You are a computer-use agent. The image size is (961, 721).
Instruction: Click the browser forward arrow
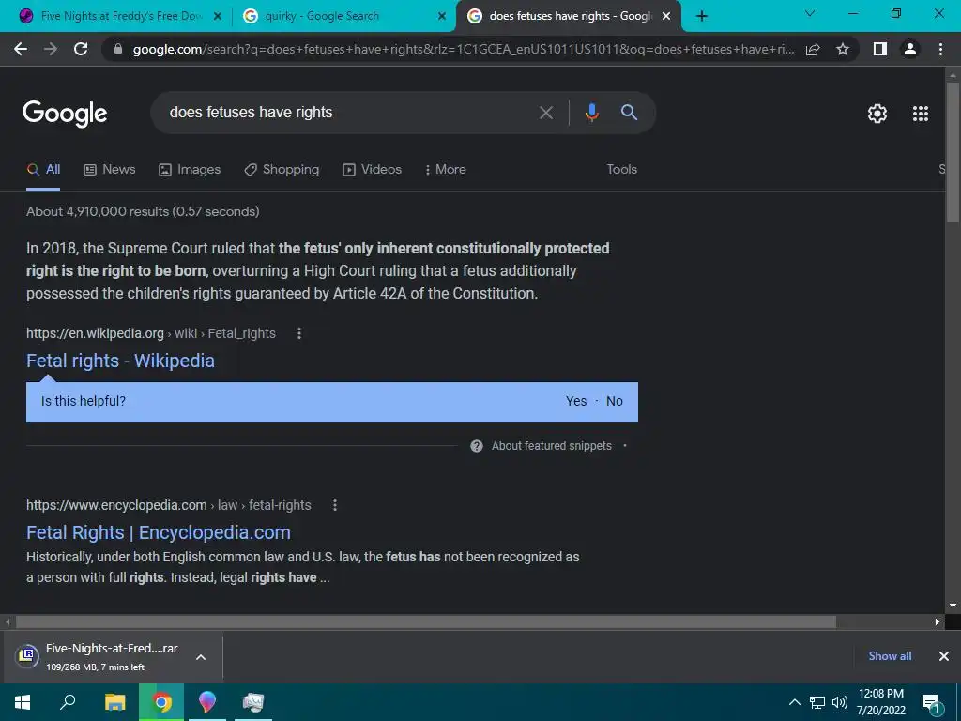[x=51, y=49]
